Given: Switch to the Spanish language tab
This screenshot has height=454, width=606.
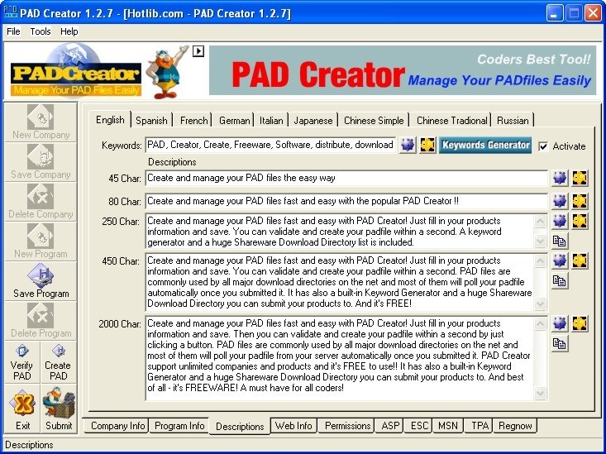Looking at the screenshot, I should point(151,121).
